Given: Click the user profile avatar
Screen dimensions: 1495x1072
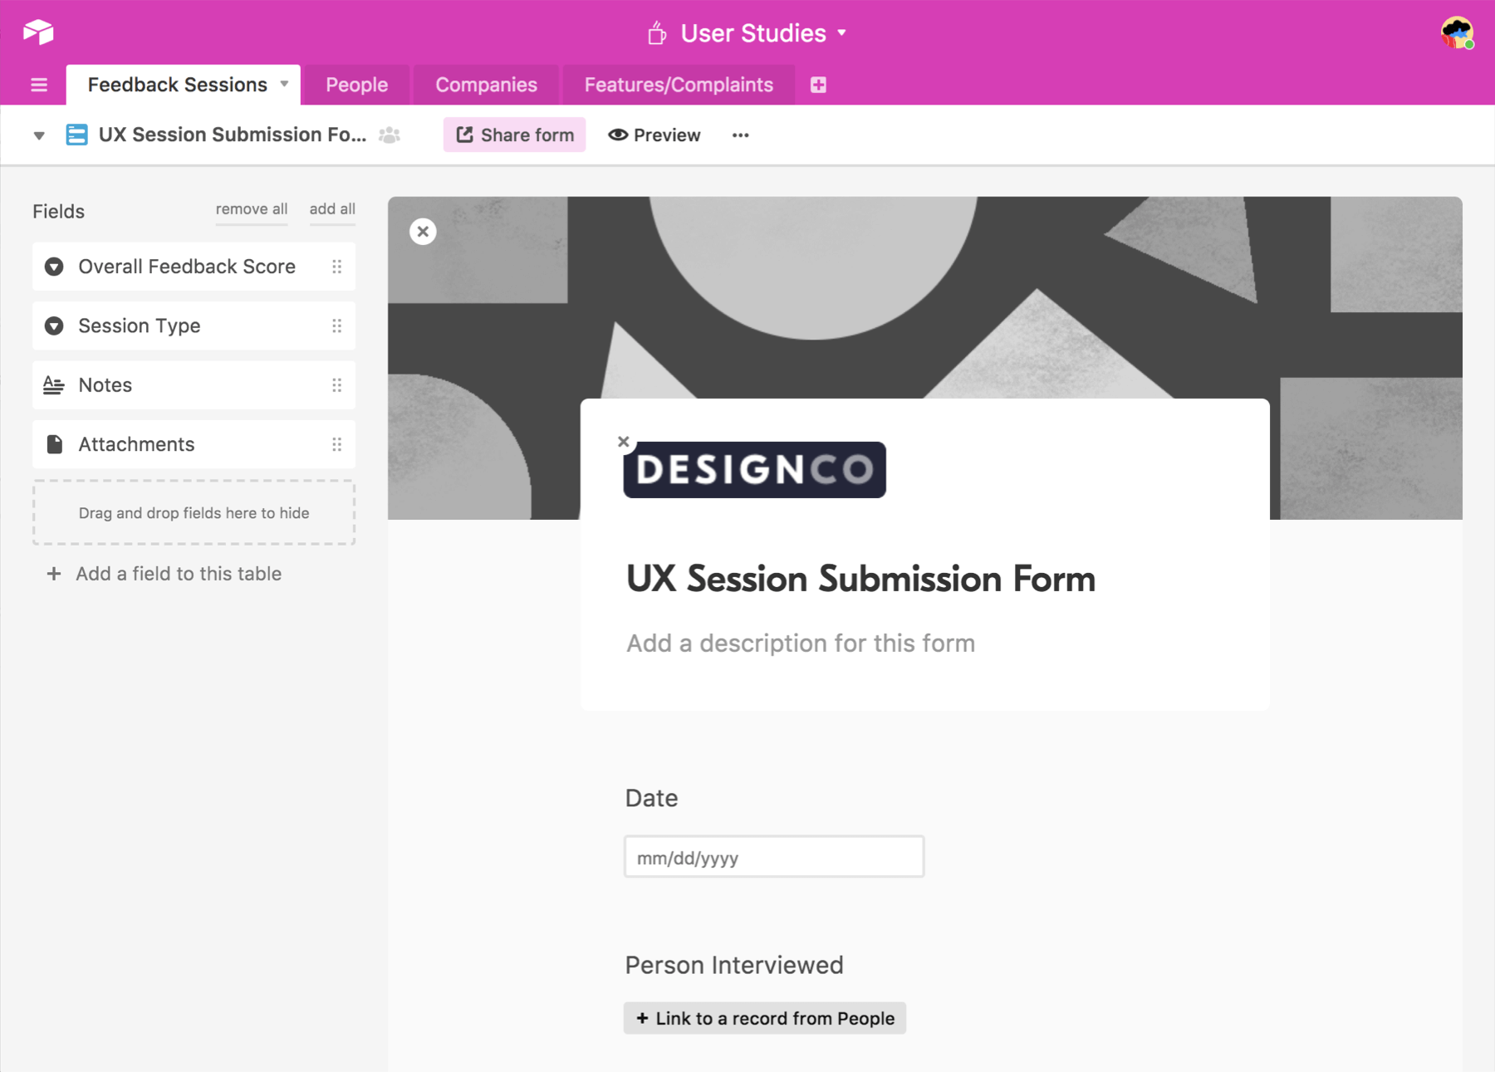Looking at the screenshot, I should click(1456, 33).
